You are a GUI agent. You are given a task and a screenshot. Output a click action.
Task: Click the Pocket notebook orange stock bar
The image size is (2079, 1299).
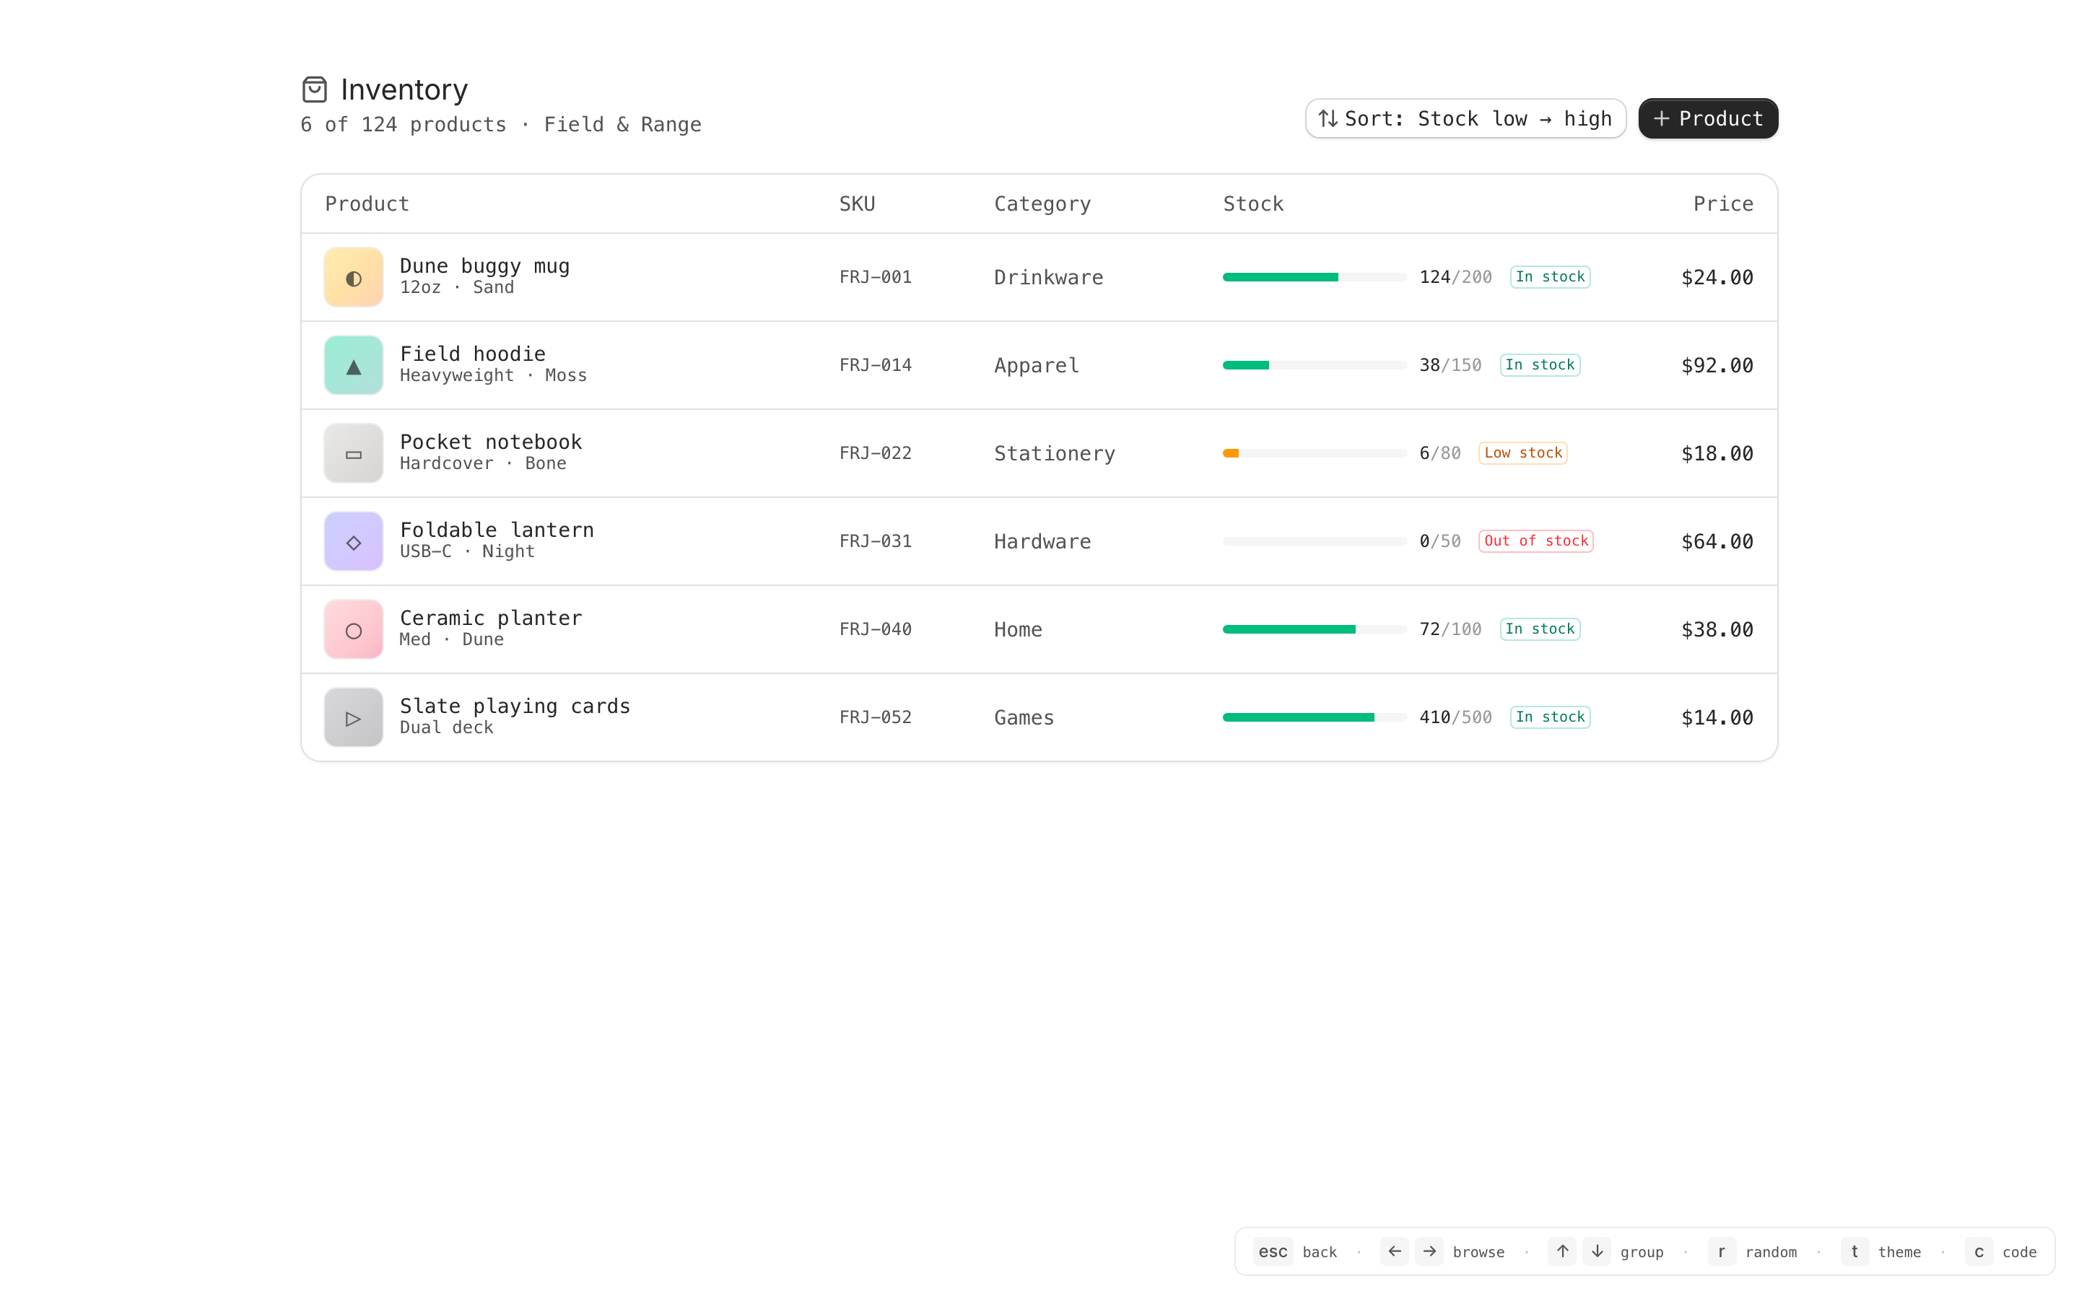[1231, 454]
